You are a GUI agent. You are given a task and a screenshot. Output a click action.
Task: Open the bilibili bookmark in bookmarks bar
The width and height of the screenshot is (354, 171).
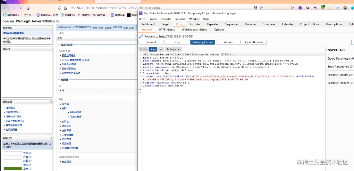pos(18,15)
